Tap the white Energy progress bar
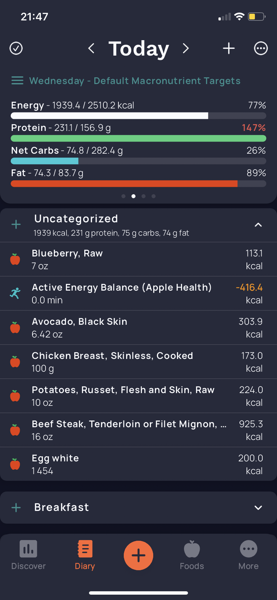Screen dimensions: 277x600 point(109,116)
